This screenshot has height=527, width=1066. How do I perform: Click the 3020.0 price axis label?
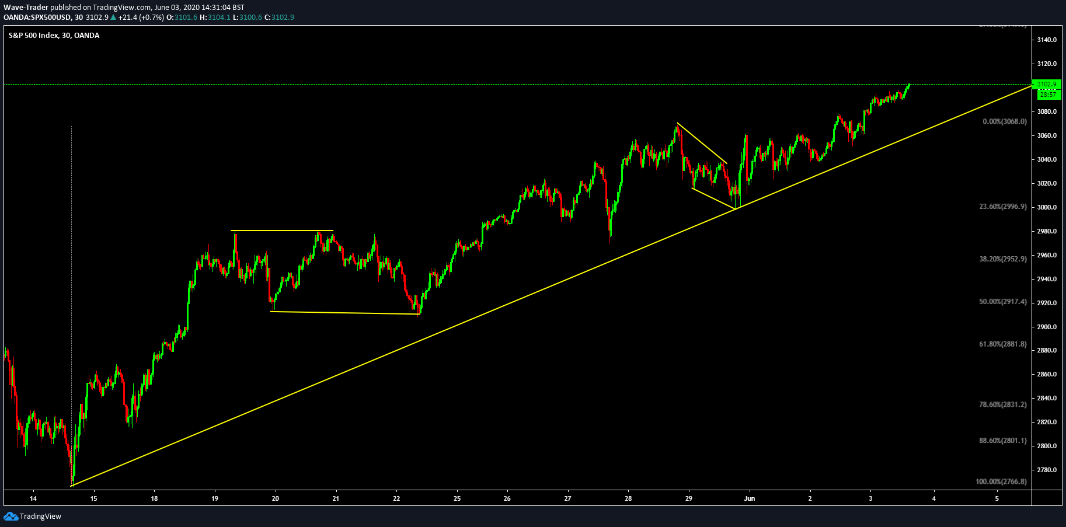point(1047,183)
